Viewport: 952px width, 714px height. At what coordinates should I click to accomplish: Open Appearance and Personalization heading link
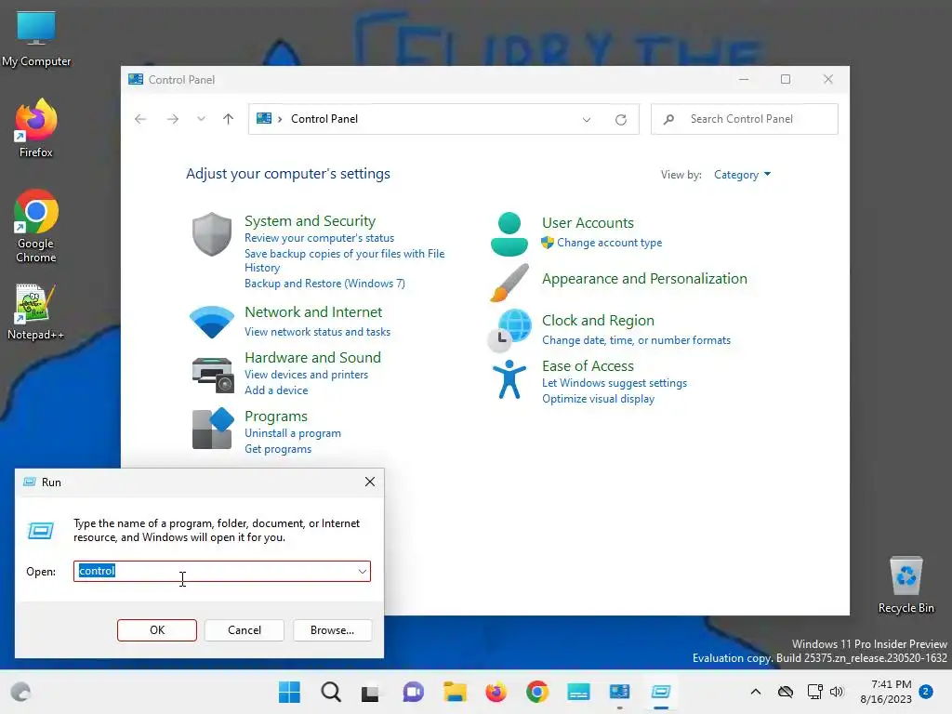pos(644,279)
